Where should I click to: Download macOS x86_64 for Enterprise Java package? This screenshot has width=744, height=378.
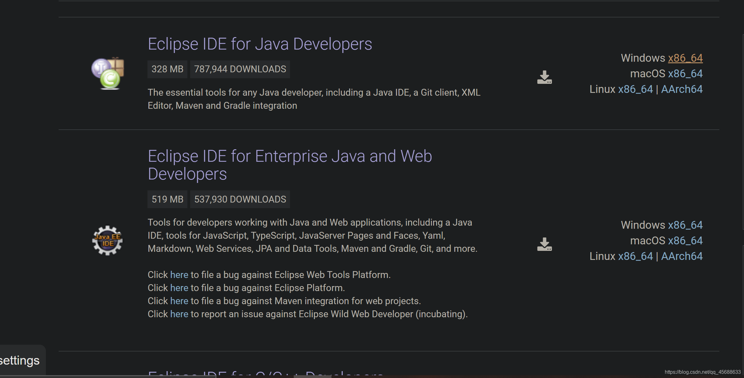click(x=685, y=241)
